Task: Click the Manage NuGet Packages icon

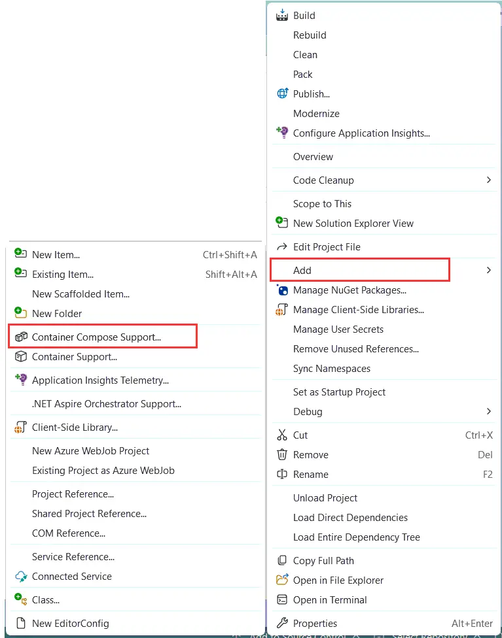Action: click(x=281, y=290)
